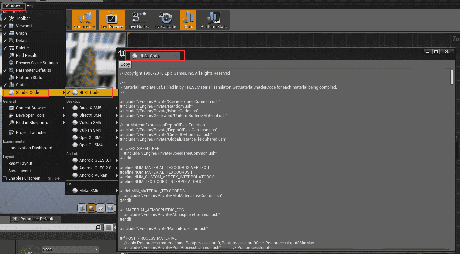Check the Enable Fullscreen checkbox
Viewport: 460px width, 254px height.
pyautogui.click(x=5, y=178)
